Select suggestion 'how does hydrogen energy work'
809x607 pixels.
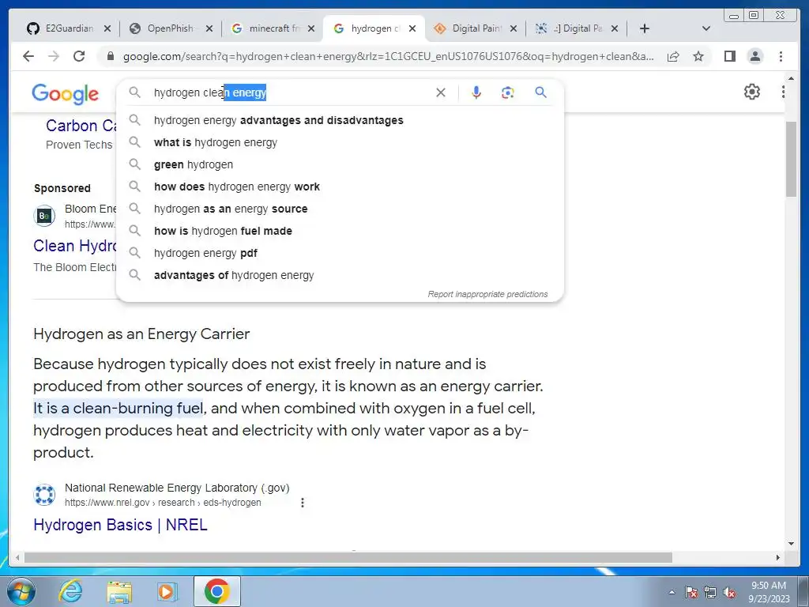(340, 187)
